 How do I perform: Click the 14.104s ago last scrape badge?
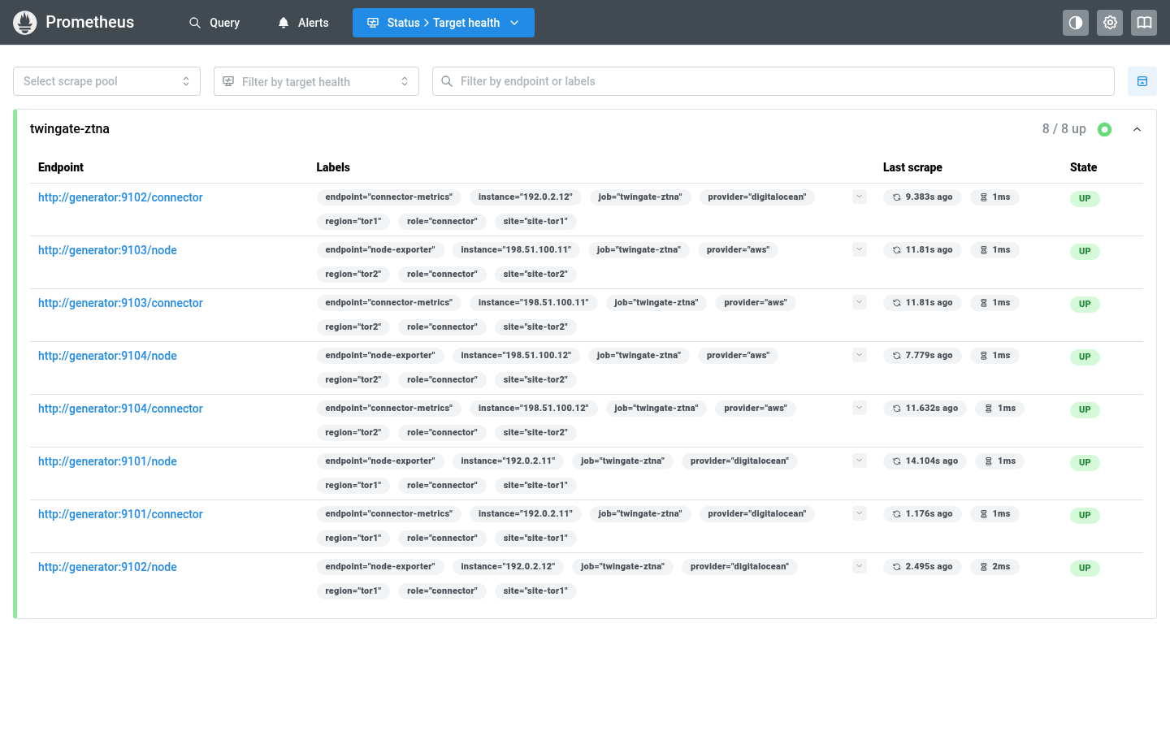tap(925, 461)
